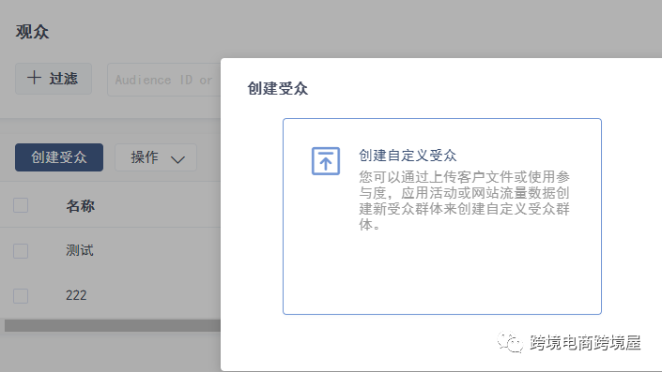The width and height of the screenshot is (662, 372).
Task: Click the WeChat logo in watermark
Action: point(510,342)
